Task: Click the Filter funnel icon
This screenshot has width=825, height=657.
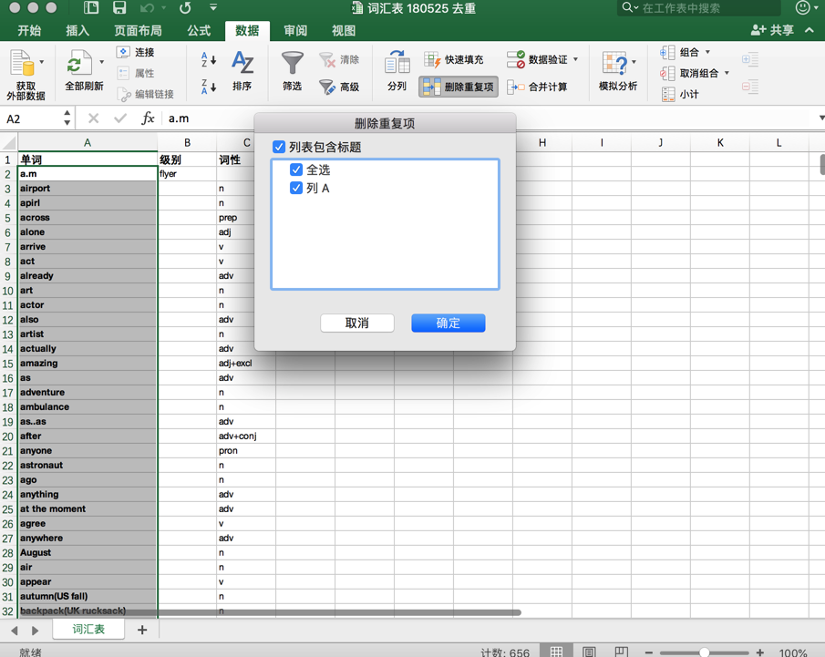Action: tap(292, 64)
